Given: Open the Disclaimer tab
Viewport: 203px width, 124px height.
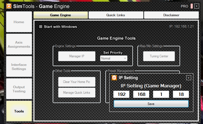Looking at the screenshot, I should point(171,15).
